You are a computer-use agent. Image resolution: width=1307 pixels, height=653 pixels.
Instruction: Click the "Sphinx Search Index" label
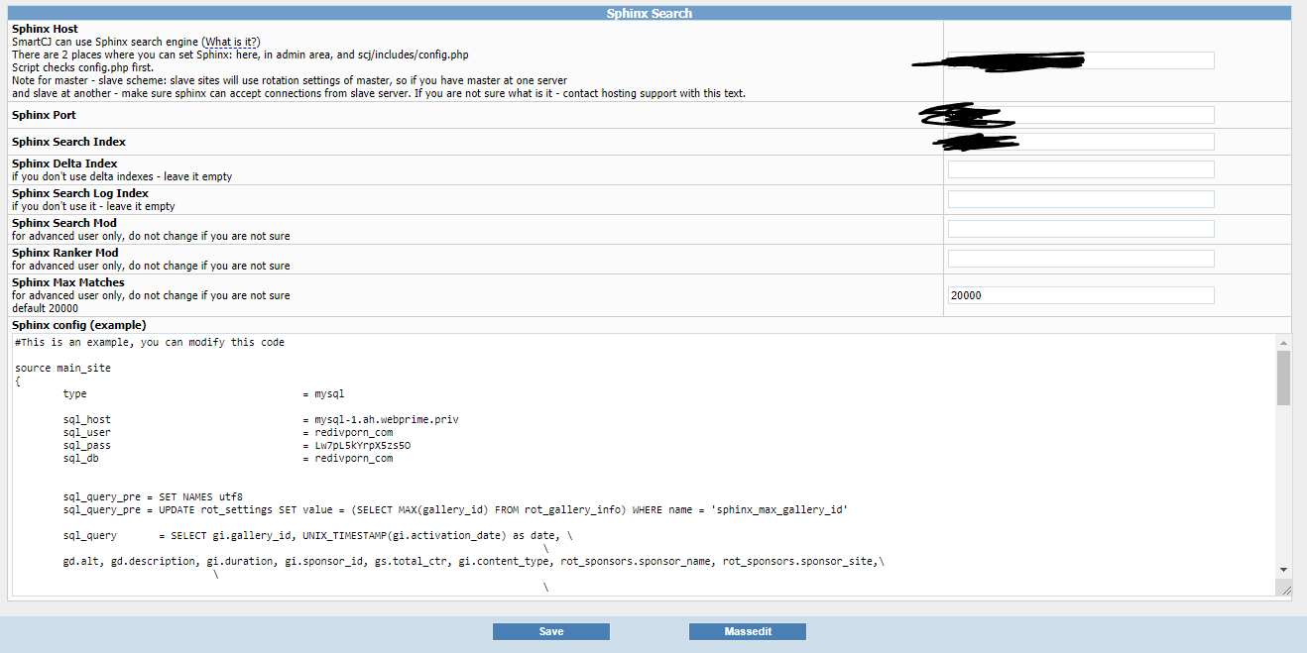69,142
